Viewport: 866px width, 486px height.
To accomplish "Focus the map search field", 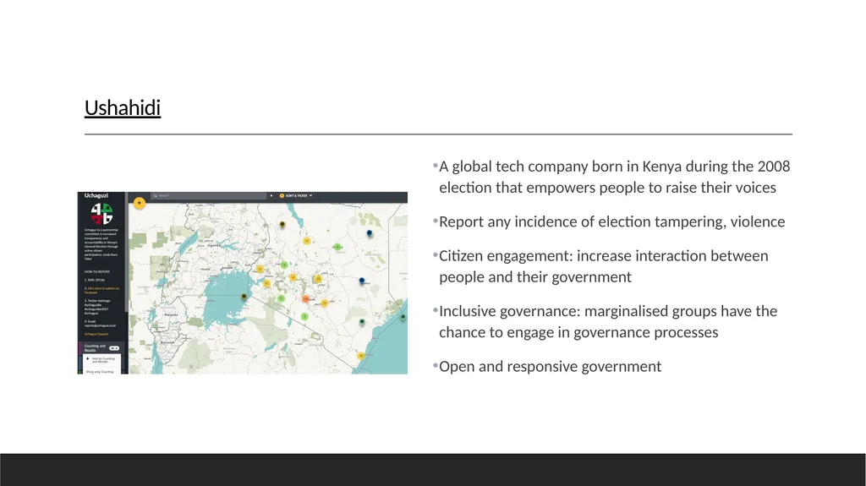I will pyautogui.click(x=209, y=195).
